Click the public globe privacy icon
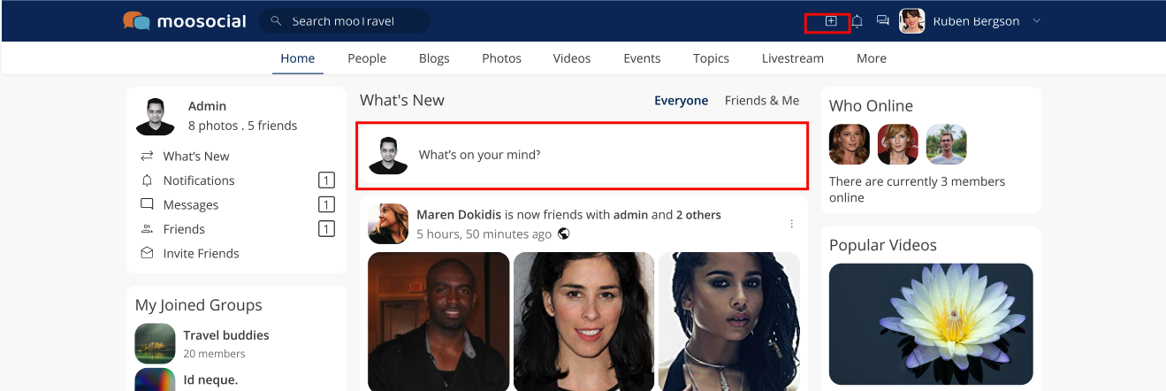Screen dimensions: 1166x391 point(564,234)
